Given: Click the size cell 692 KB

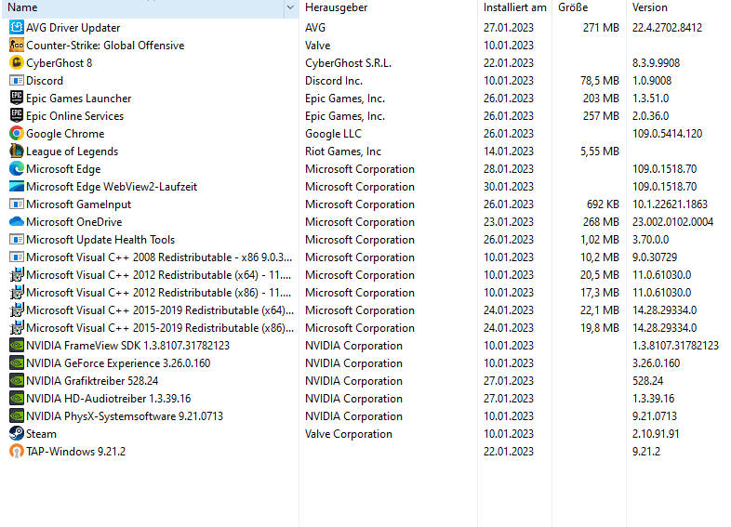Looking at the screenshot, I should (x=603, y=204).
